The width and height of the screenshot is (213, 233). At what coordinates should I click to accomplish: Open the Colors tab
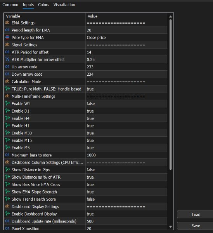(43, 5)
